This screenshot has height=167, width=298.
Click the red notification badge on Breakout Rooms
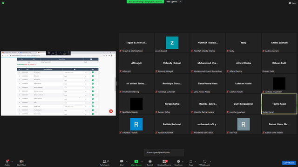click(x=167, y=161)
